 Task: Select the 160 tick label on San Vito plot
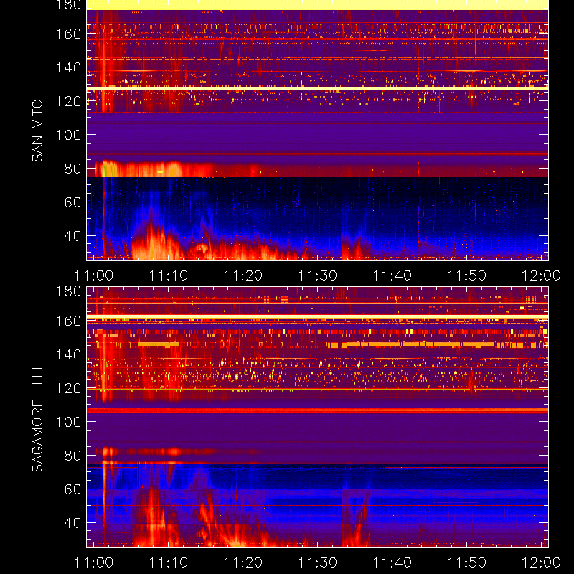click(x=68, y=34)
